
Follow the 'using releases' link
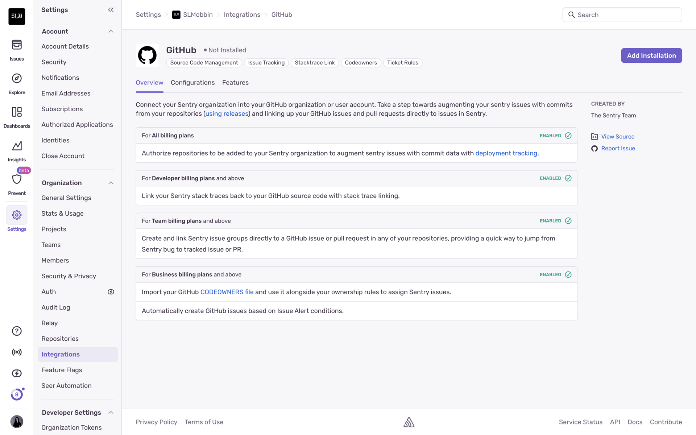pos(227,114)
